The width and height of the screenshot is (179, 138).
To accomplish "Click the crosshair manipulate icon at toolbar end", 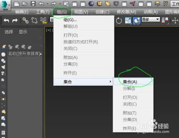I will (175, 20).
